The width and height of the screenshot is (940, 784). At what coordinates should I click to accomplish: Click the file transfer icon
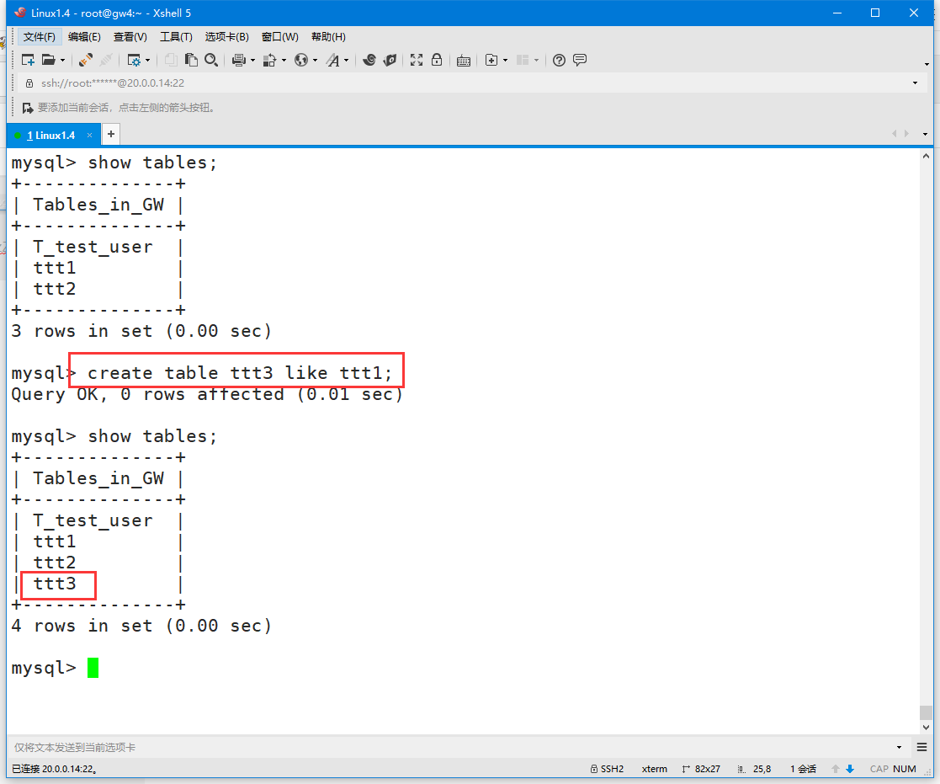270,60
